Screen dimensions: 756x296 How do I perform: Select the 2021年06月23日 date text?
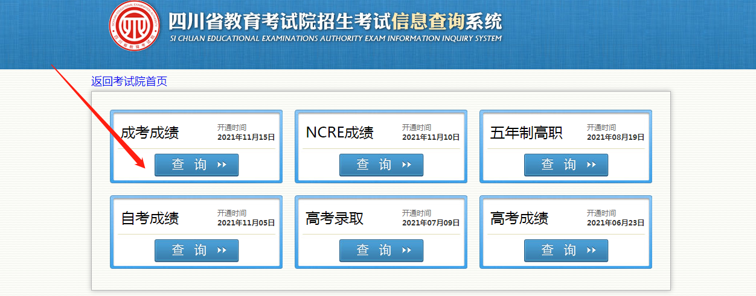(615, 223)
